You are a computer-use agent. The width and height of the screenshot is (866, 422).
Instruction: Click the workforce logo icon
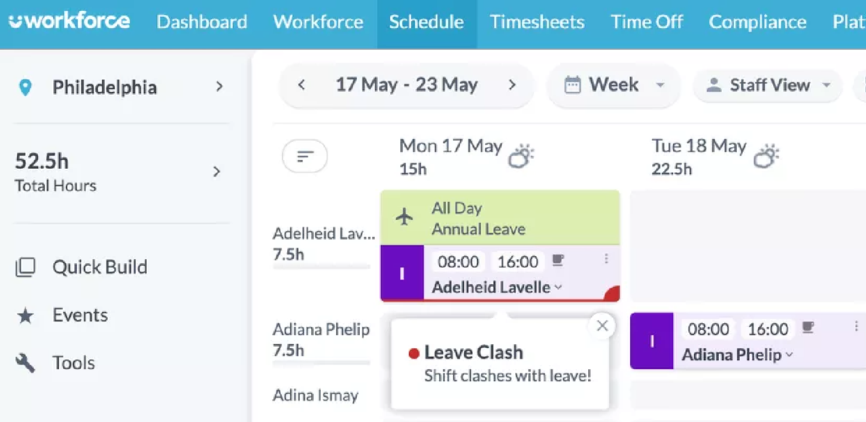click(x=15, y=22)
